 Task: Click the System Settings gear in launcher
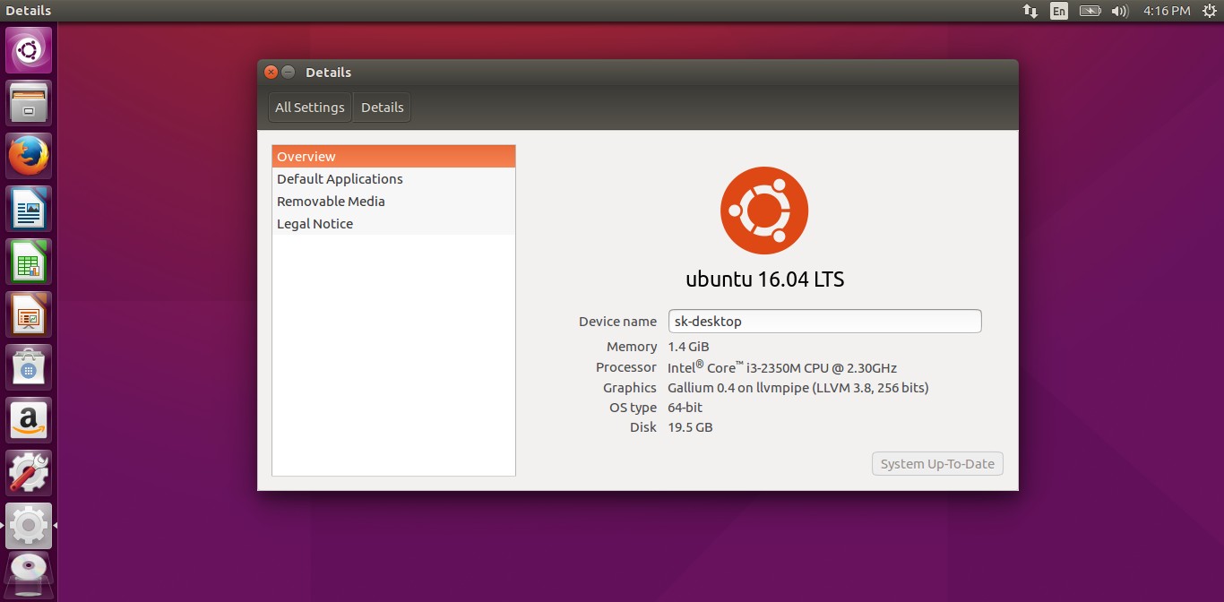(29, 526)
